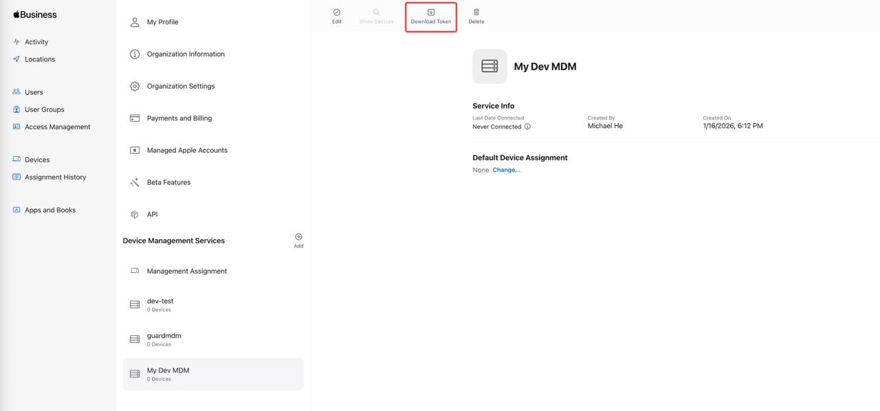
Task: Open Activity in the sidebar
Action: pyautogui.click(x=36, y=42)
